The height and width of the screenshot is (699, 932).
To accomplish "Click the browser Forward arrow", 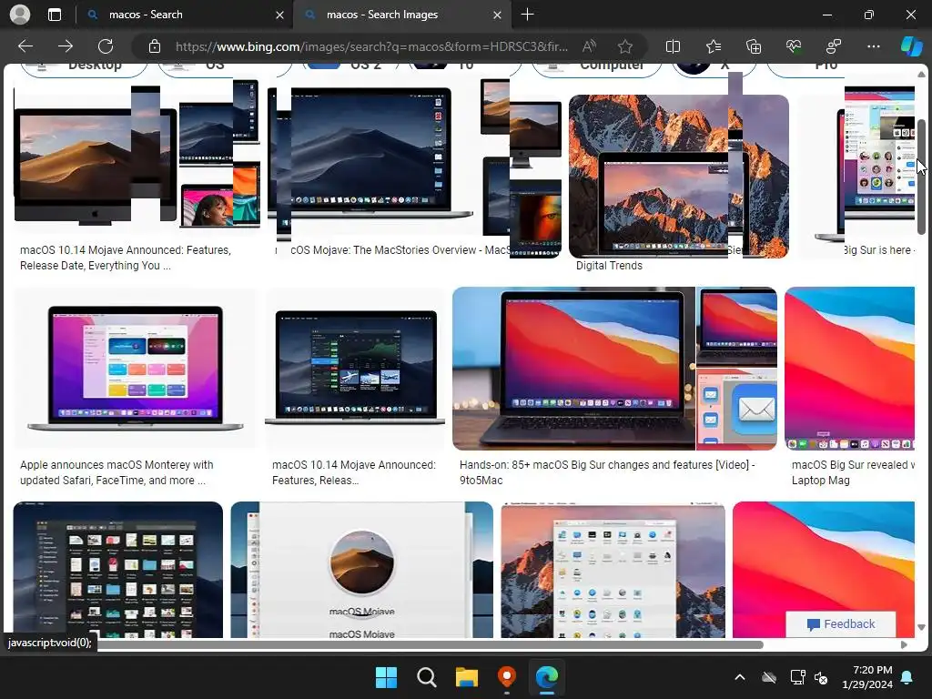I will pyautogui.click(x=66, y=46).
